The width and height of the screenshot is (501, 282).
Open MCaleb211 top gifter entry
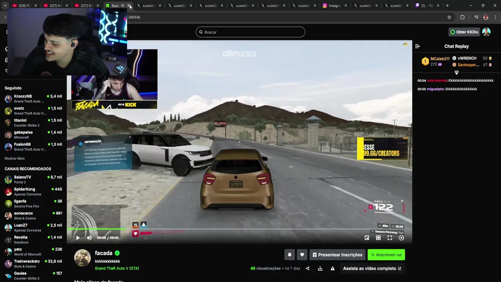pyautogui.click(x=435, y=61)
